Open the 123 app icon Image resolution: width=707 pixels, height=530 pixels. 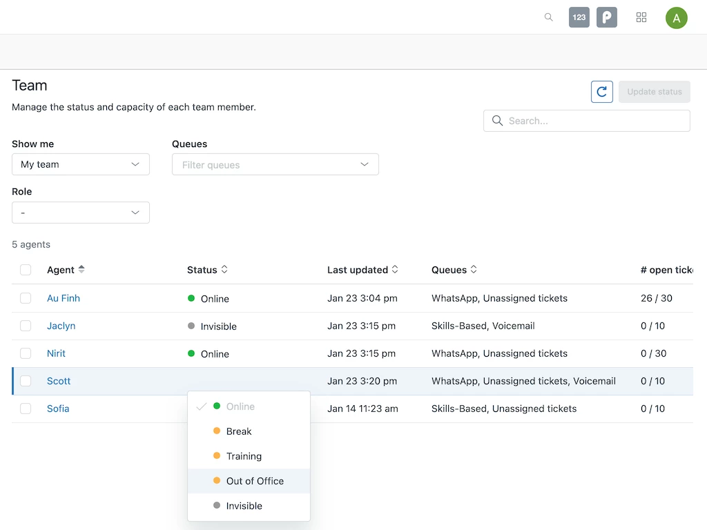(579, 17)
